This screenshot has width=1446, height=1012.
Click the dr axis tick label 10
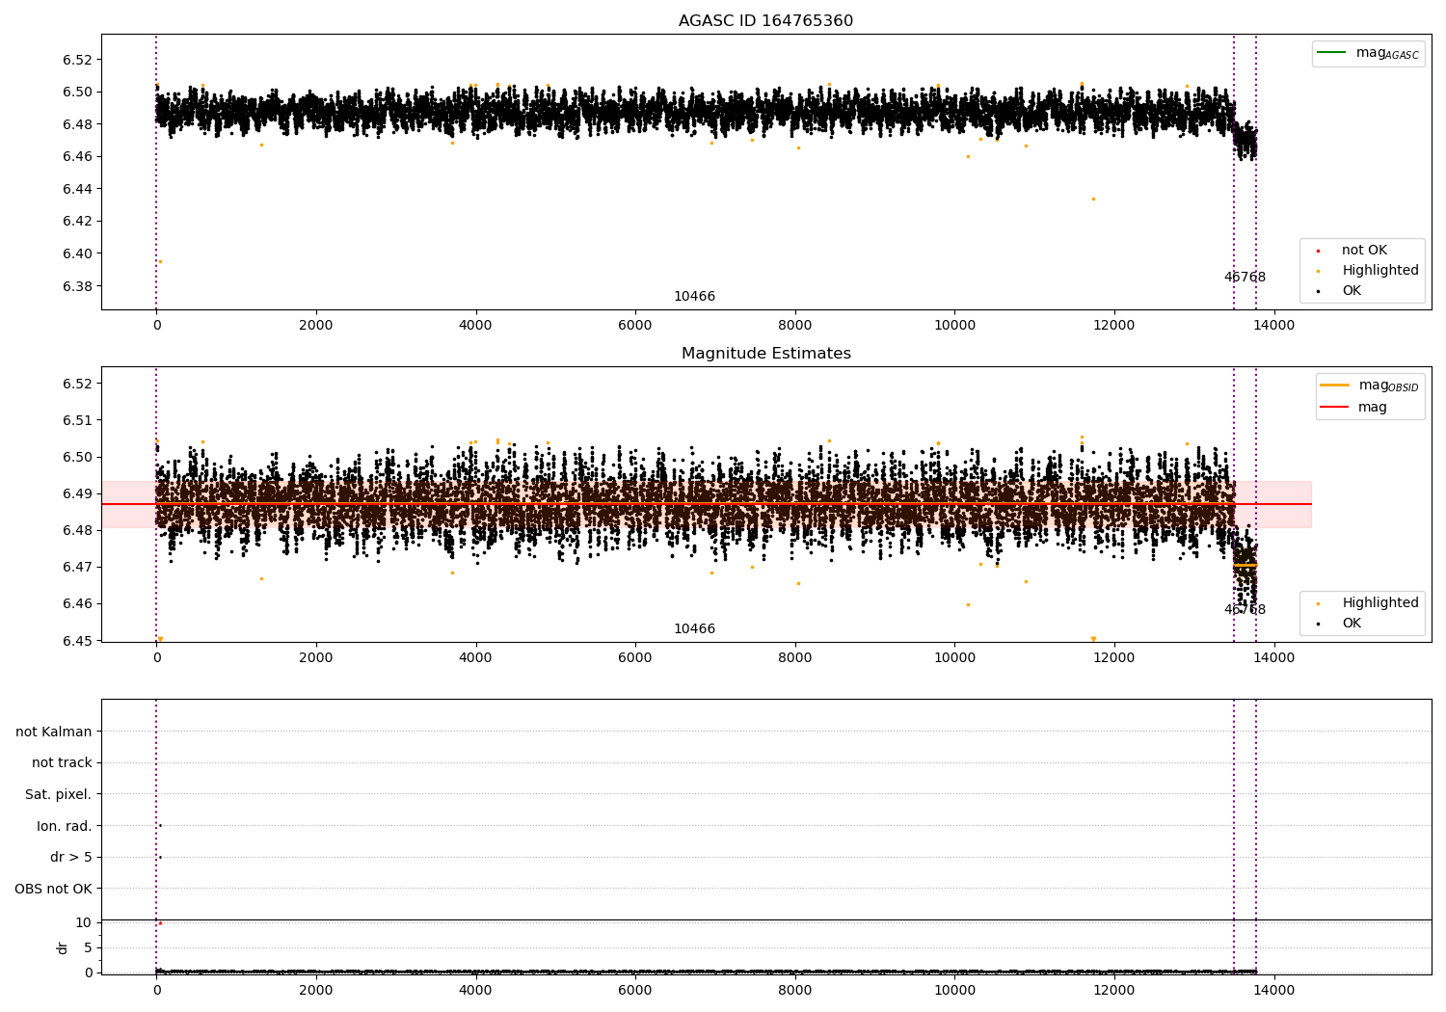83,923
